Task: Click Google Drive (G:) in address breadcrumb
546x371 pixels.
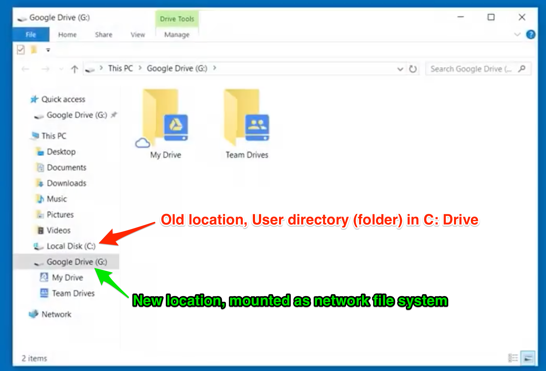Action: click(x=177, y=68)
